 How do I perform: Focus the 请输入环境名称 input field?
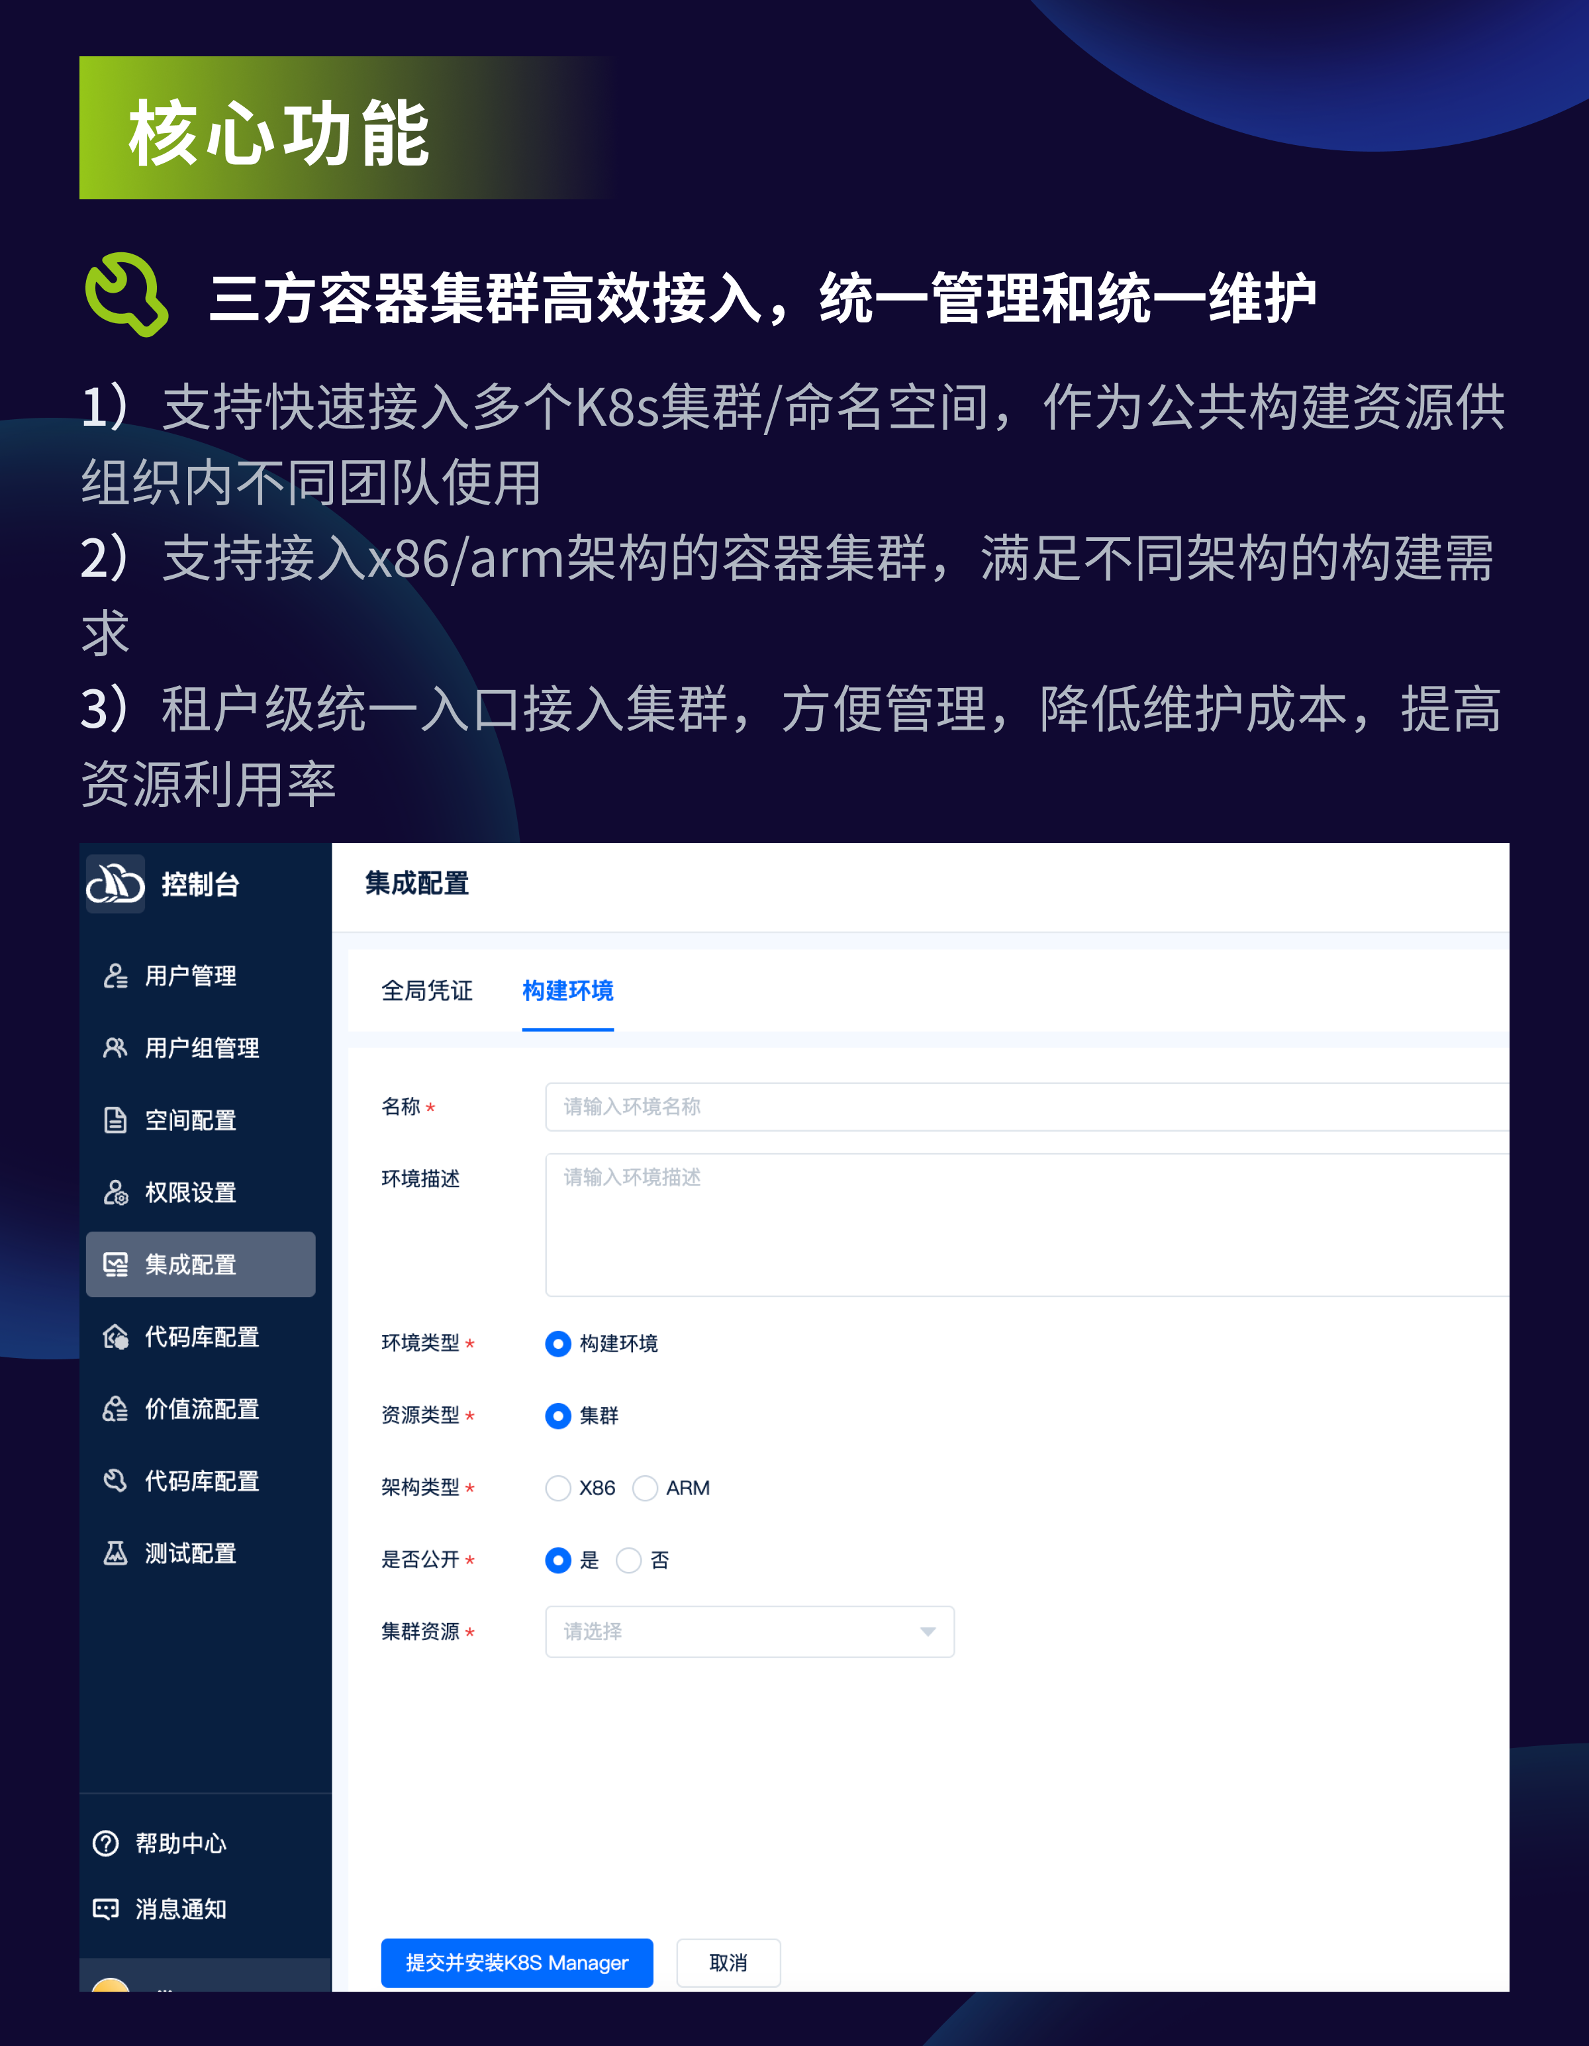1027,1106
